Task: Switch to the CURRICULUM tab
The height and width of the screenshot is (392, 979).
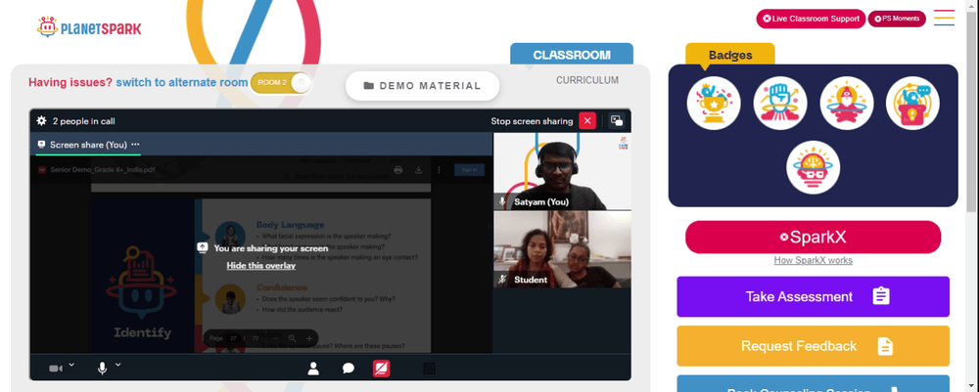Action: (586, 80)
